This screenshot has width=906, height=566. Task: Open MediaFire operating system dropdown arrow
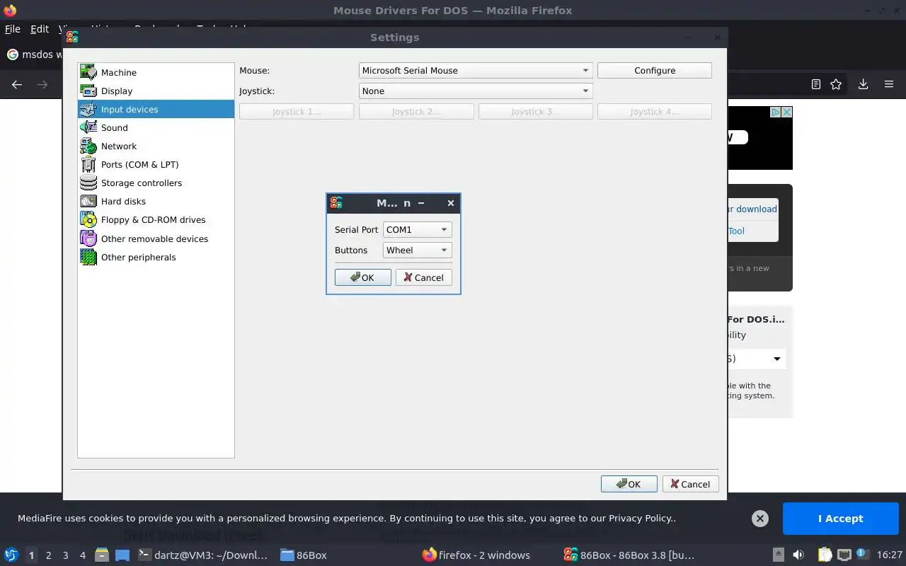pos(776,359)
